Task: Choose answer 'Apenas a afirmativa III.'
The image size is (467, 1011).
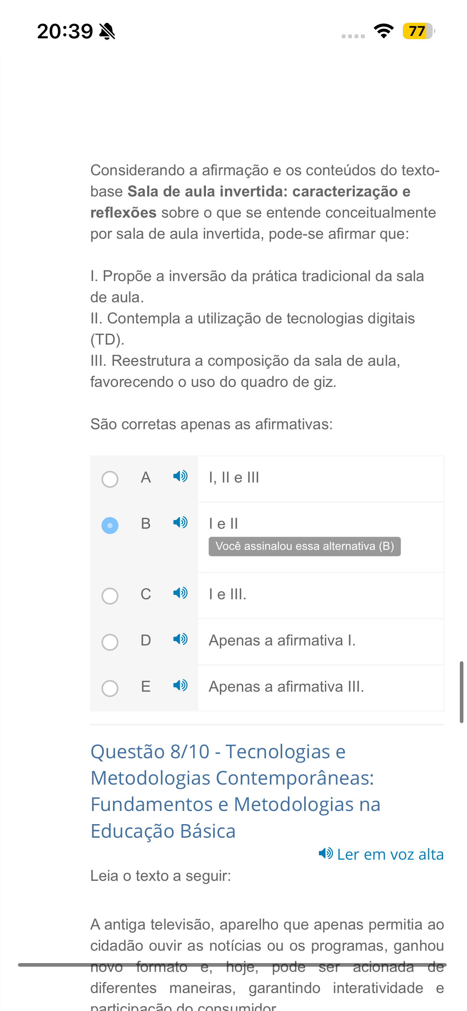Action: pos(287,687)
